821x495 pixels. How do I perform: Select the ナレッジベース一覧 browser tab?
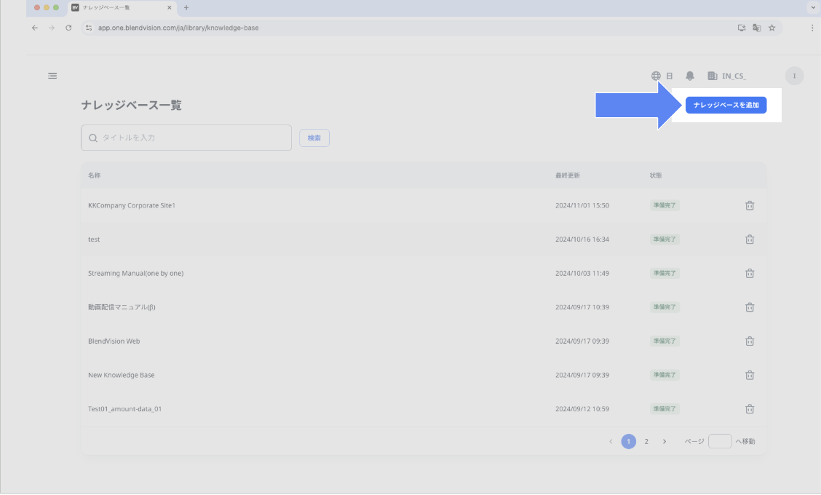122,8
